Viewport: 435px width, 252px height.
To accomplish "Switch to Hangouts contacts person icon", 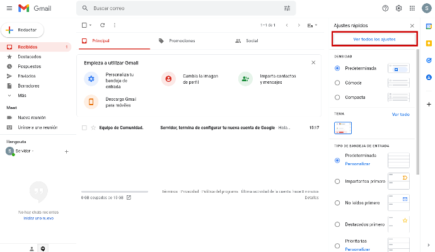I will [32, 249].
